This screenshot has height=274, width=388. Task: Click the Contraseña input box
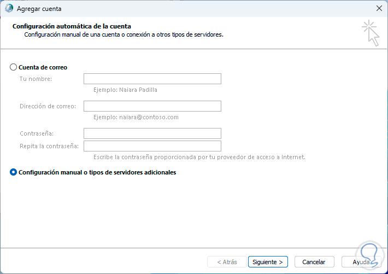coord(152,133)
